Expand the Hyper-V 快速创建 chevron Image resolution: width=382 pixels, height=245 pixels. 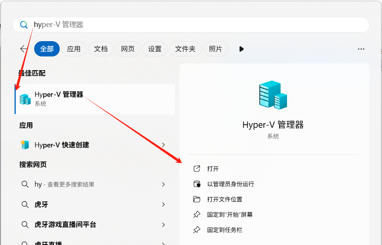163,145
